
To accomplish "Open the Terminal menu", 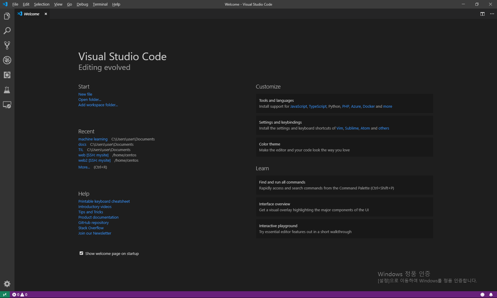I will pyautogui.click(x=100, y=4).
